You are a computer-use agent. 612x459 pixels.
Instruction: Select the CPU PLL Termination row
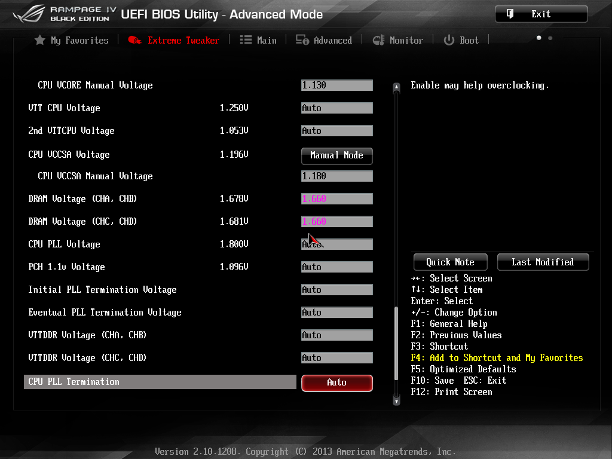tap(160, 382)
